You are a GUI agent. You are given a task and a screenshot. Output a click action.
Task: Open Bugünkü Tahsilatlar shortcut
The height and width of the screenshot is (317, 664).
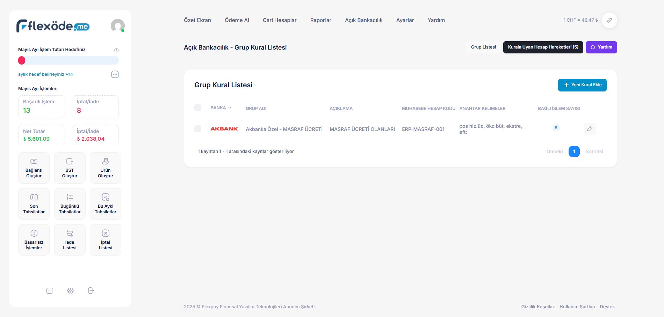click(x=70, y=204)
